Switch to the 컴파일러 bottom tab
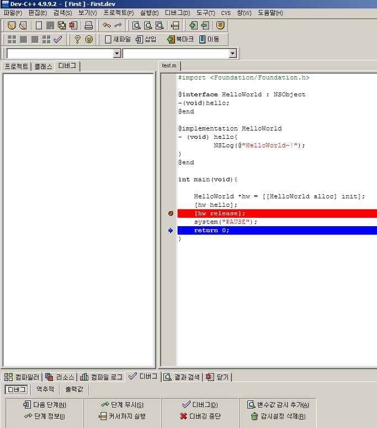Image resolution: width=377 pixels, height=428 pixels. (22, 377)
